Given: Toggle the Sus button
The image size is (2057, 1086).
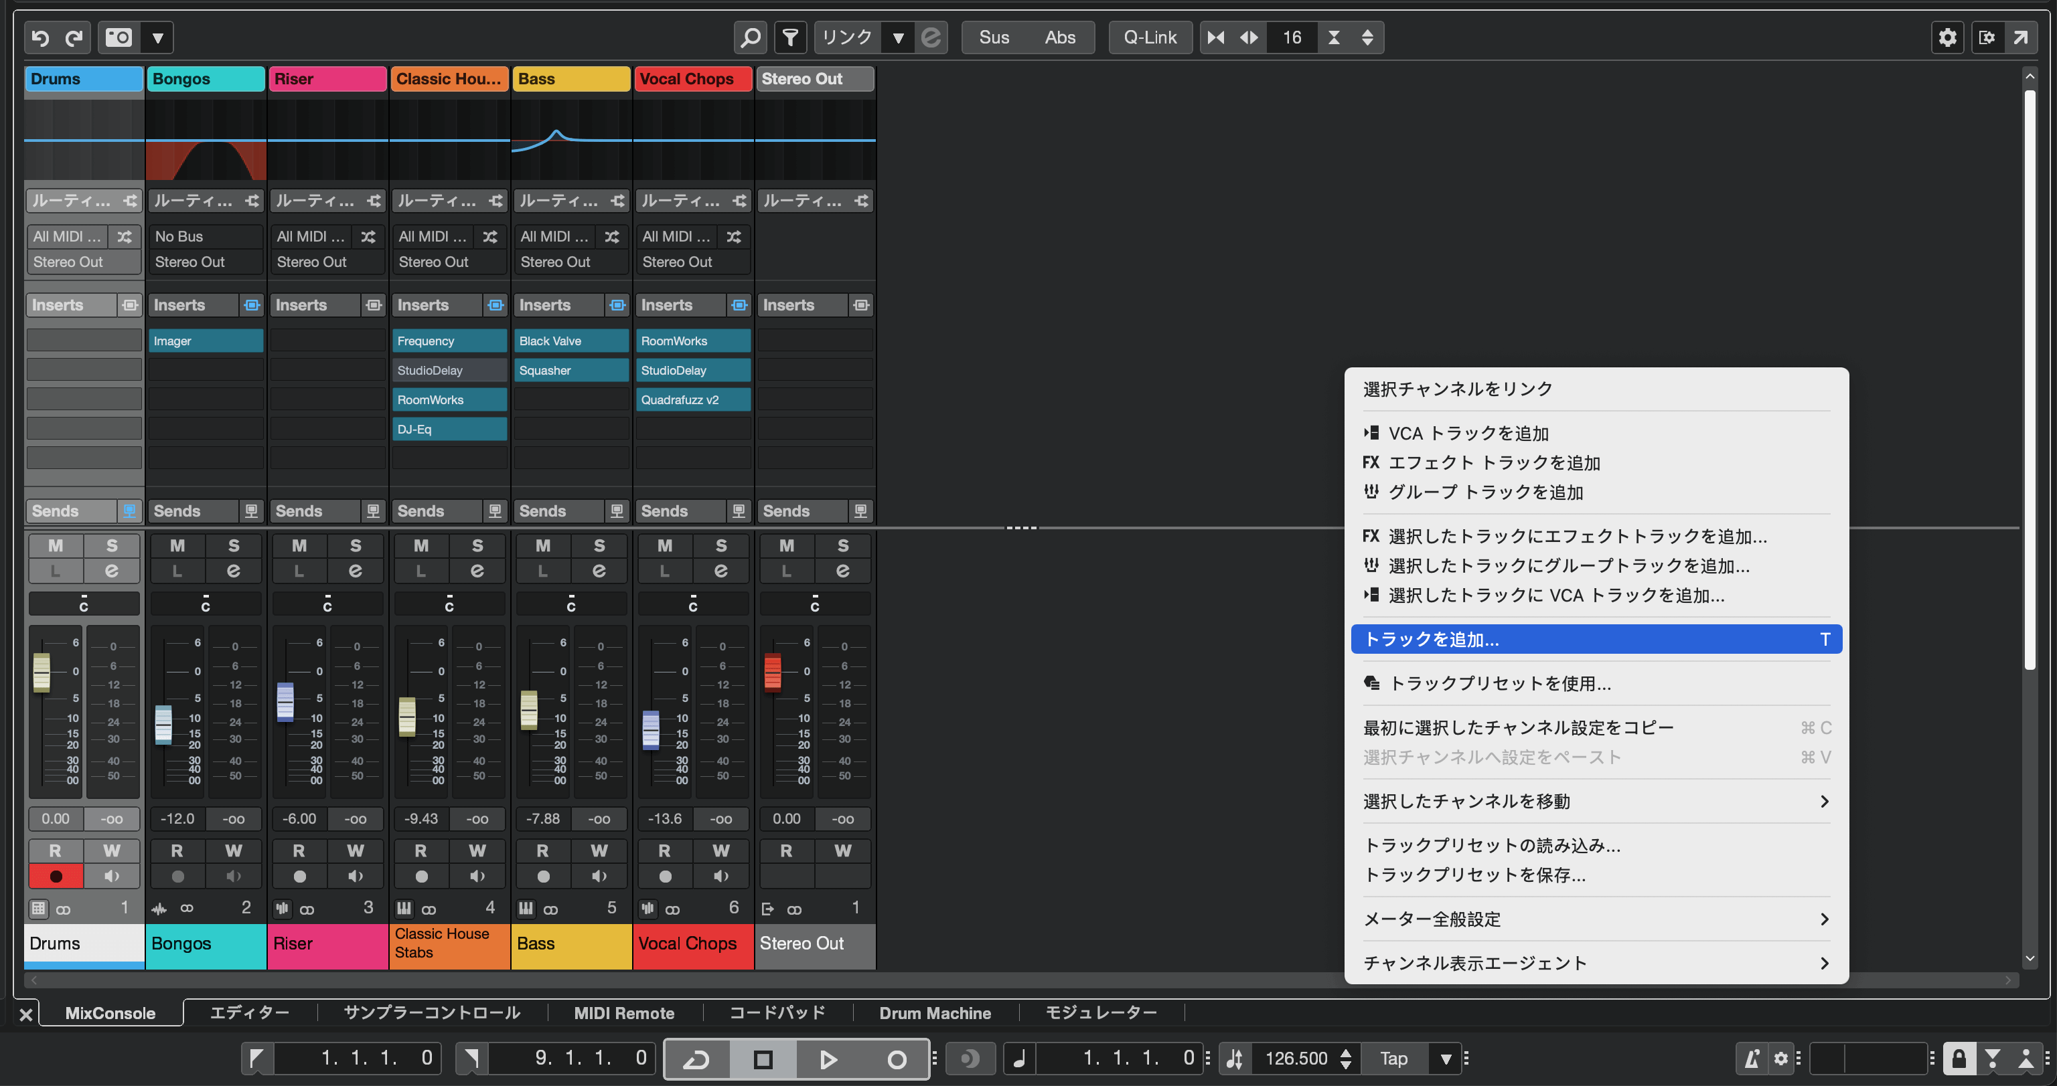Looking at the screenshot, I should point(994,37).
